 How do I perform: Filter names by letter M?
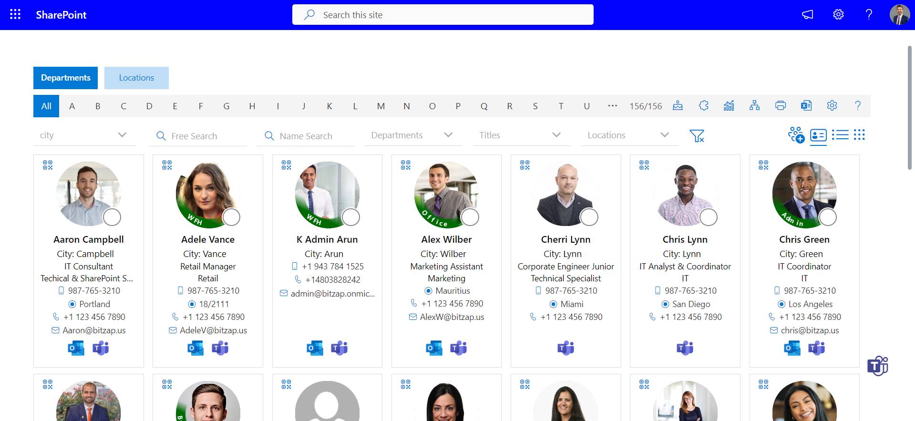point(381,106)
